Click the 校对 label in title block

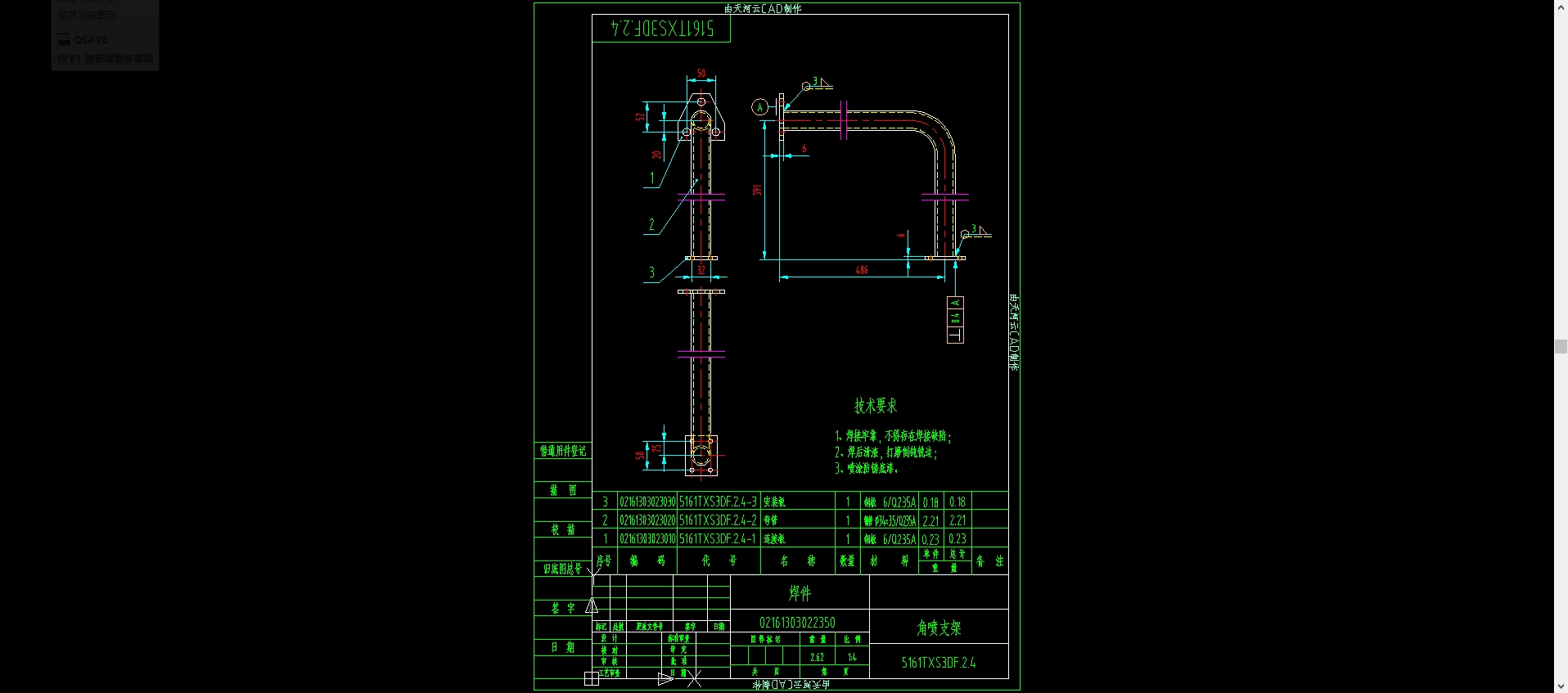pos(610,650)
